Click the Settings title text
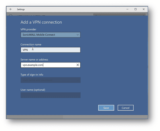 click(x=21, y=9)
